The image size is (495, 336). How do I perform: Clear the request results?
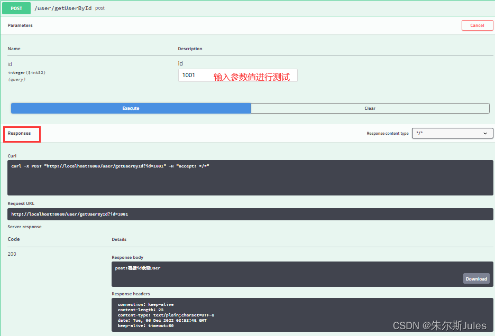coord(370,108)
